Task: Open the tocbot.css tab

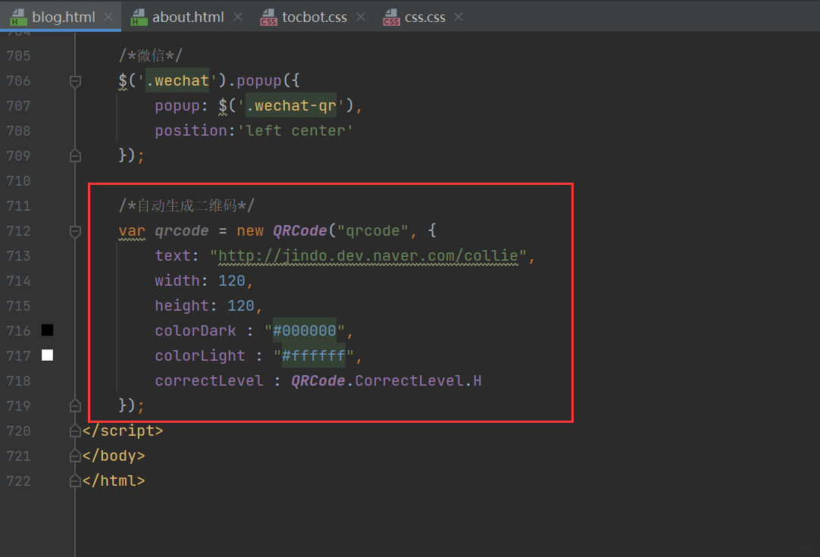Action: click(314, 17)
